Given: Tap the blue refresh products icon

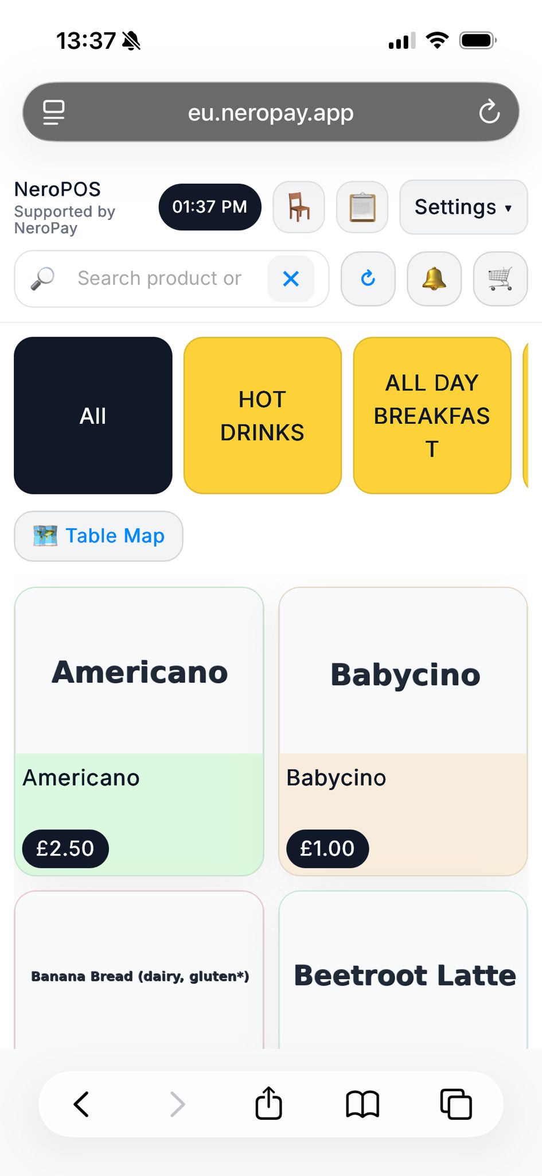Looking at the screenshot, I should [x=368, y=278].
